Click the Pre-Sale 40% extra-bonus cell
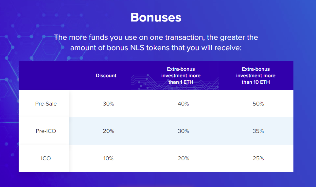This screenshot has height=187, width=316. (184, 104)
